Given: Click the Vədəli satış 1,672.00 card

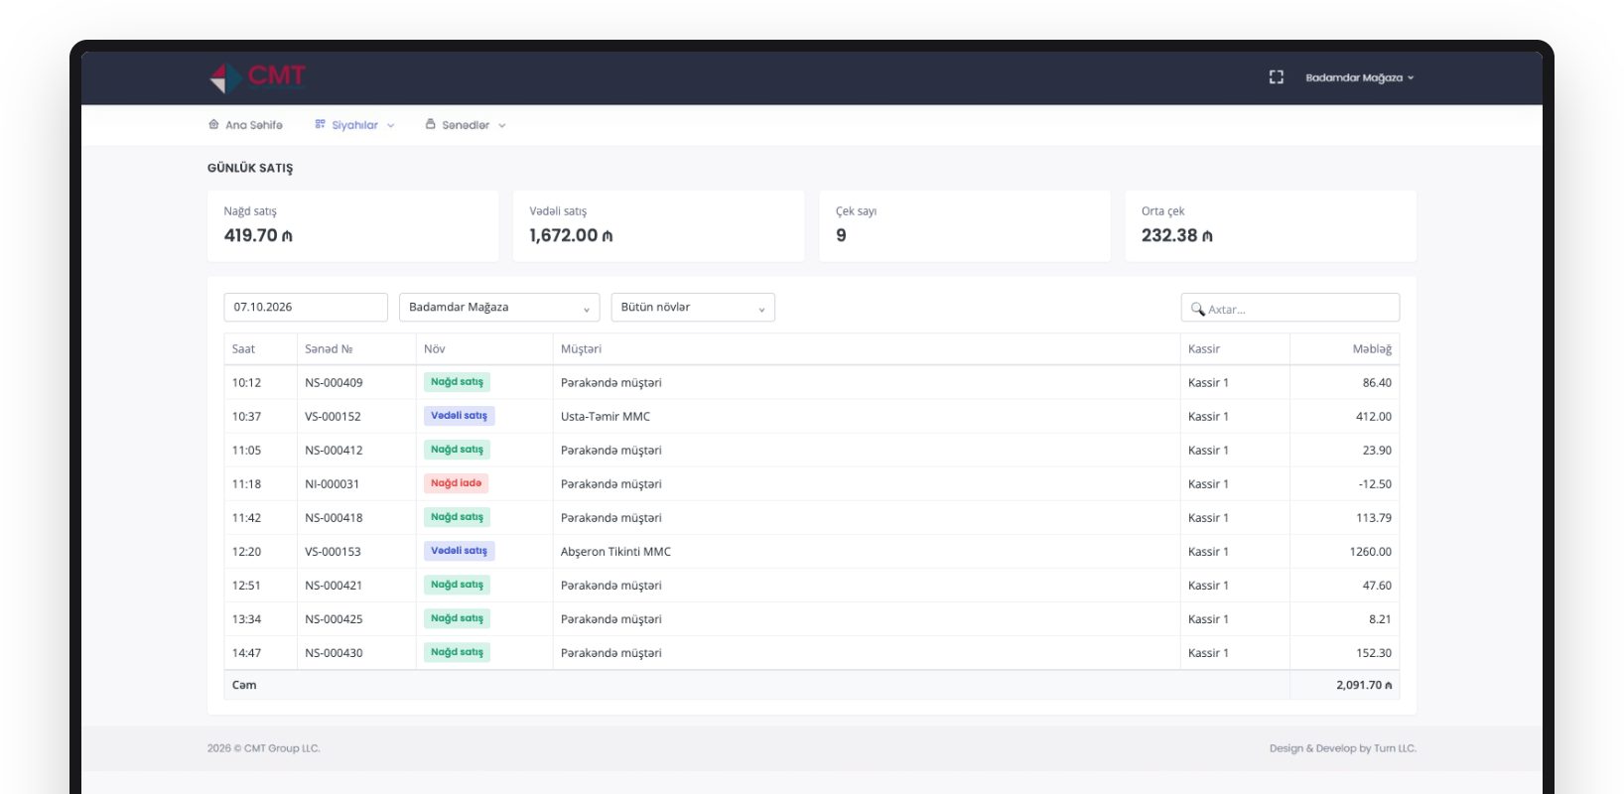Looking at the screenshot, I should point(658,226).
